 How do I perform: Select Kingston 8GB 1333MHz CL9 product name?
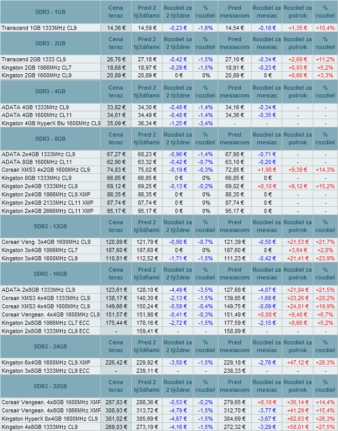pyautogui.click(x=37, y=178)
